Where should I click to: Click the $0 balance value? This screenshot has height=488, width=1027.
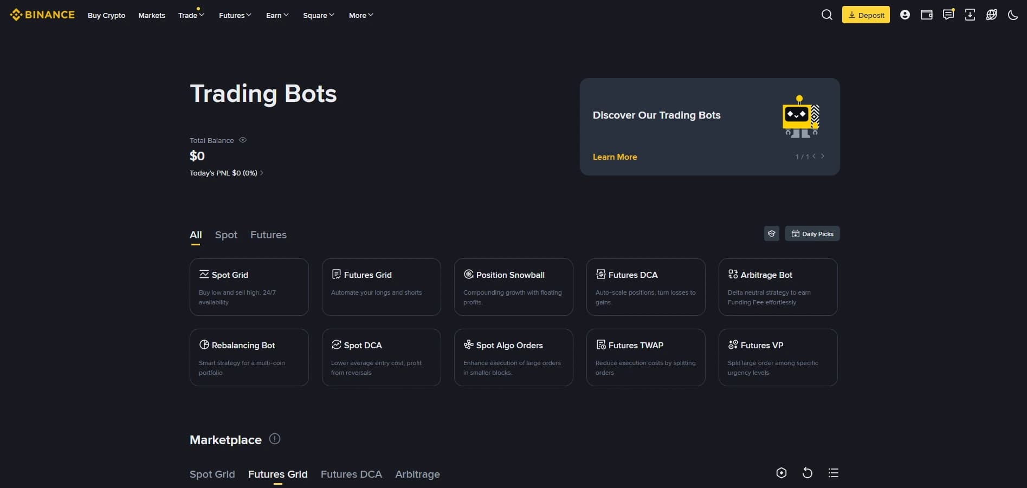point(197,156)
